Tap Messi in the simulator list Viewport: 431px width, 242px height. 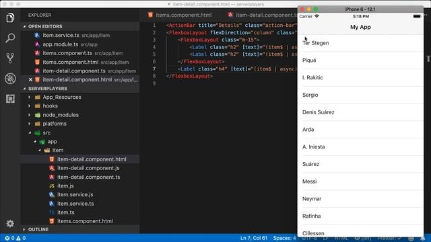(x=360, y=182)
